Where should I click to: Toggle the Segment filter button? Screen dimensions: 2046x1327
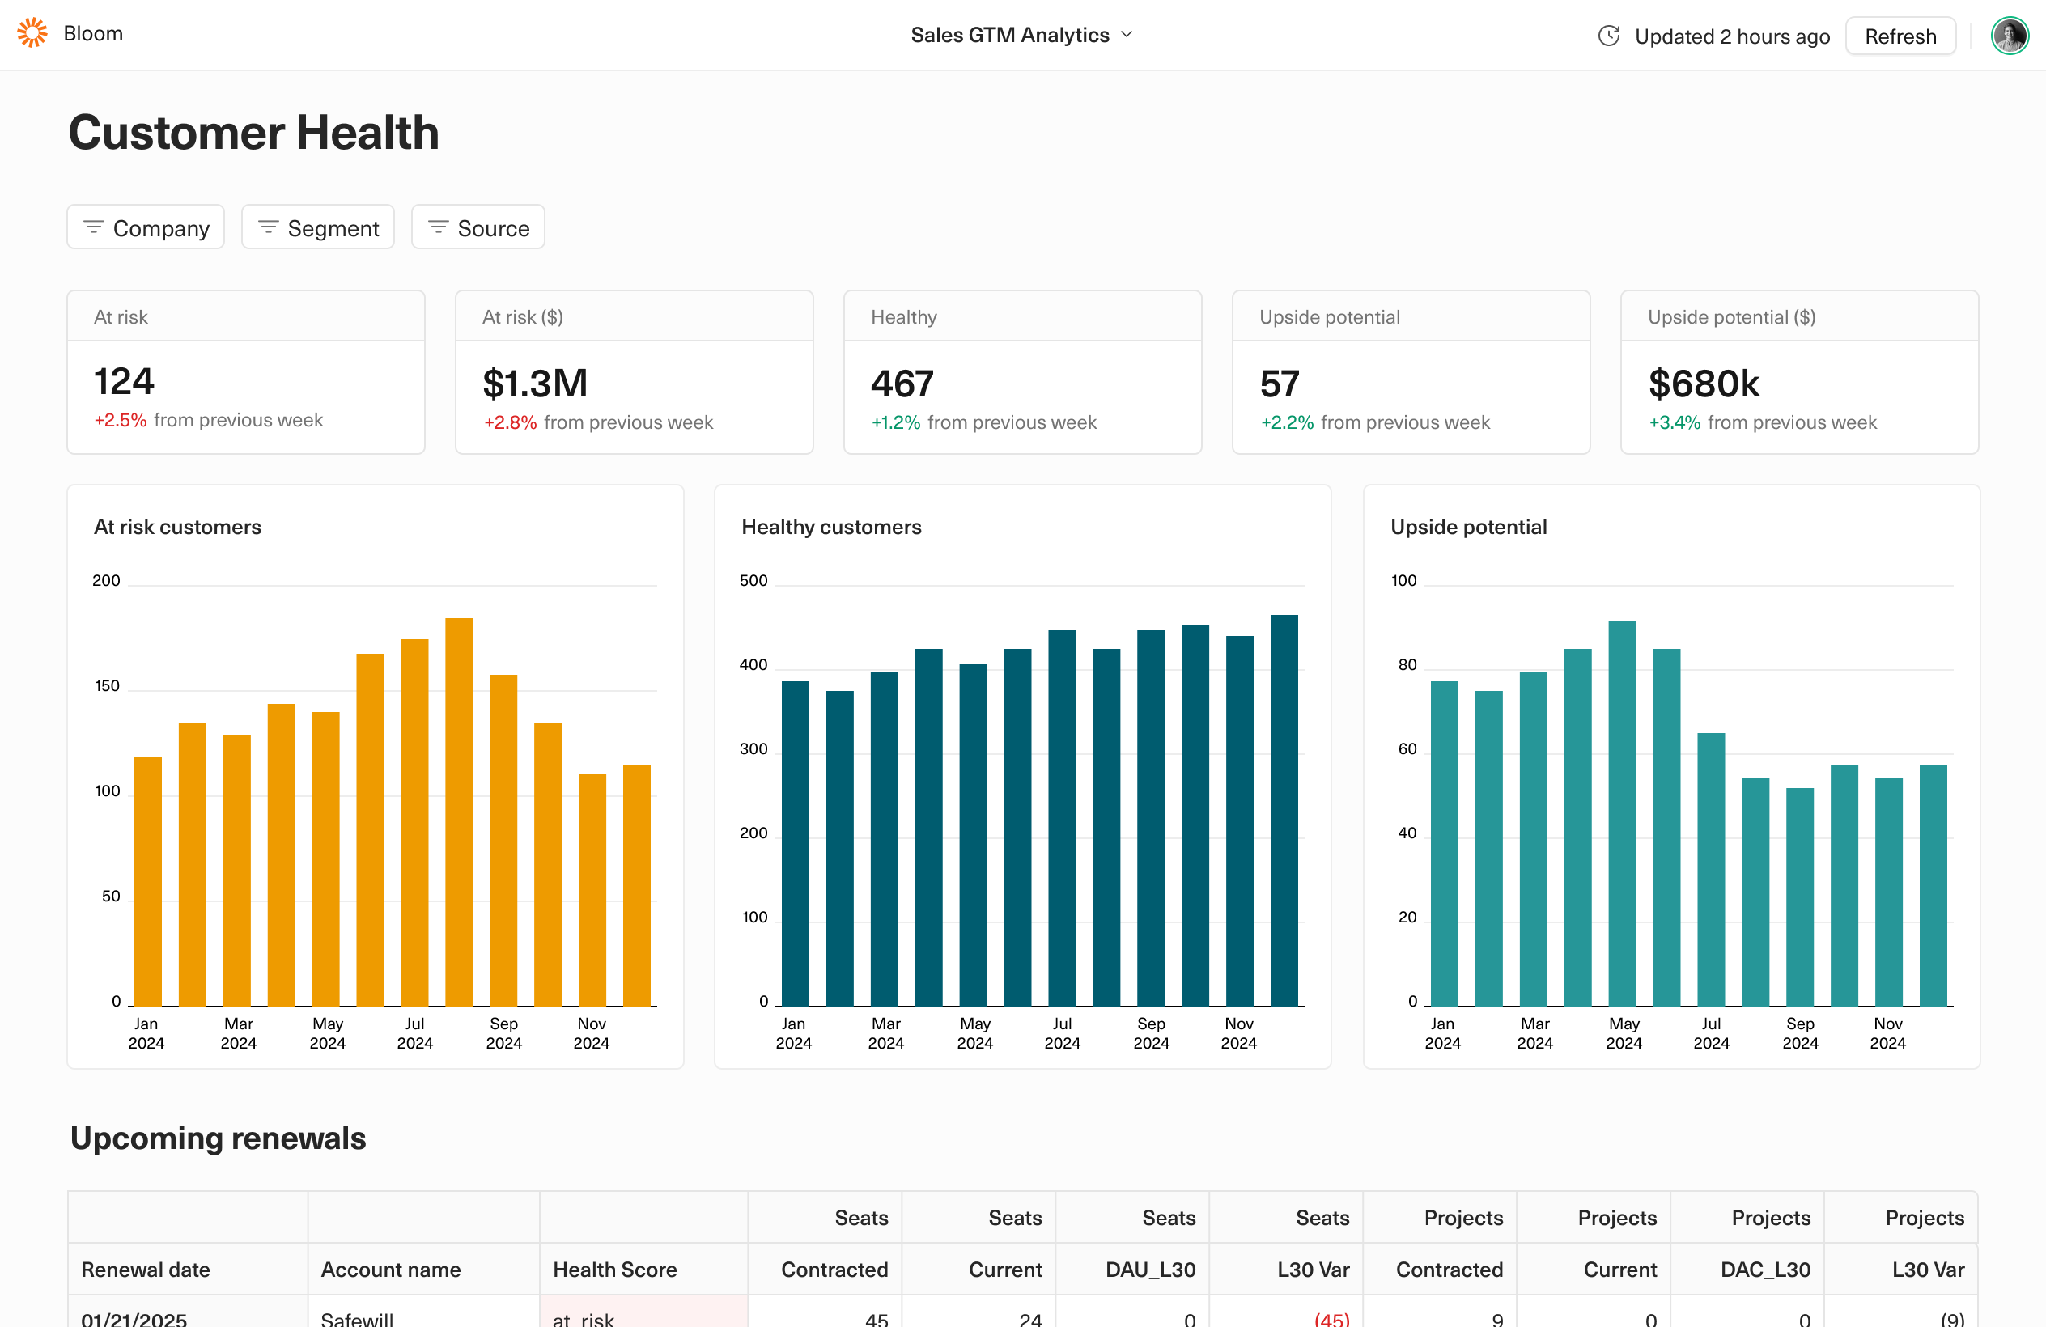(317, 227)
